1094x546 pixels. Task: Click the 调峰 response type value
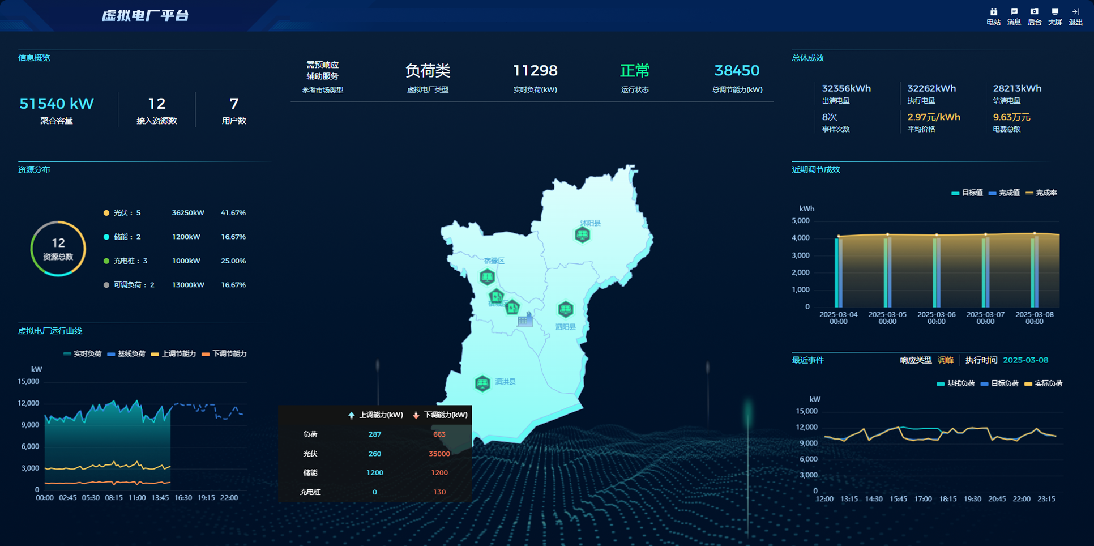(945, 360)
